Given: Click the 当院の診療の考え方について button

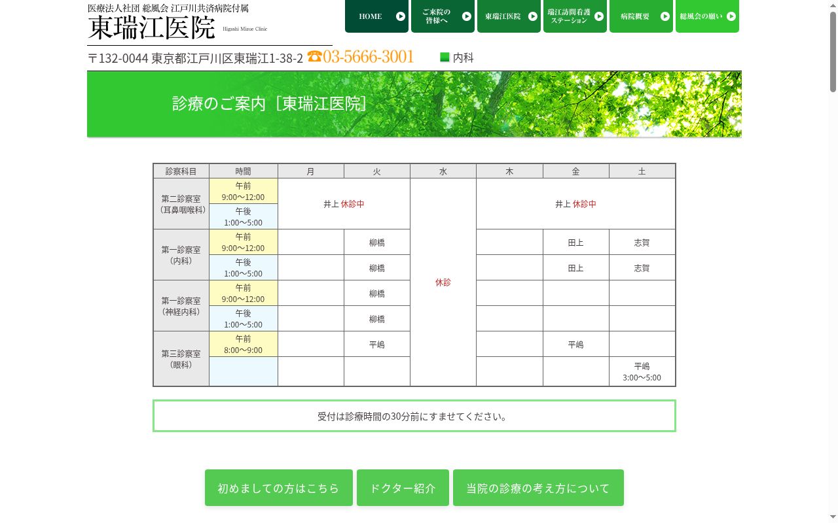Looking at the screenshot, I should 538,488.
